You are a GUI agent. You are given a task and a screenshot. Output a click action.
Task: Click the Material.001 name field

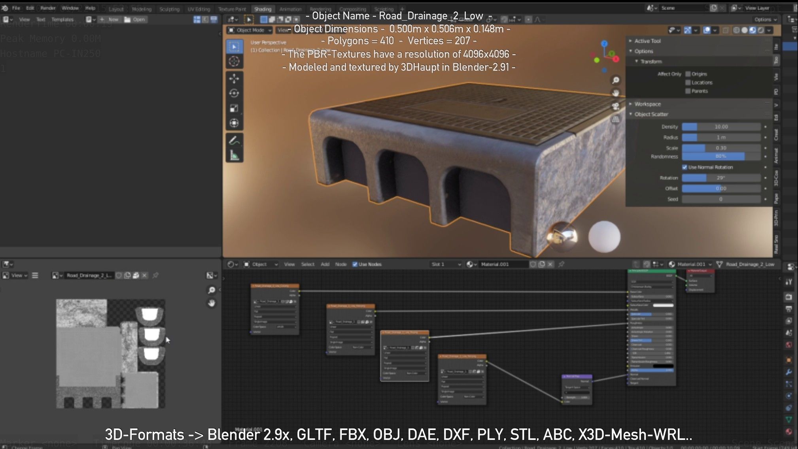pyautogui.click(x=503, y=264)
